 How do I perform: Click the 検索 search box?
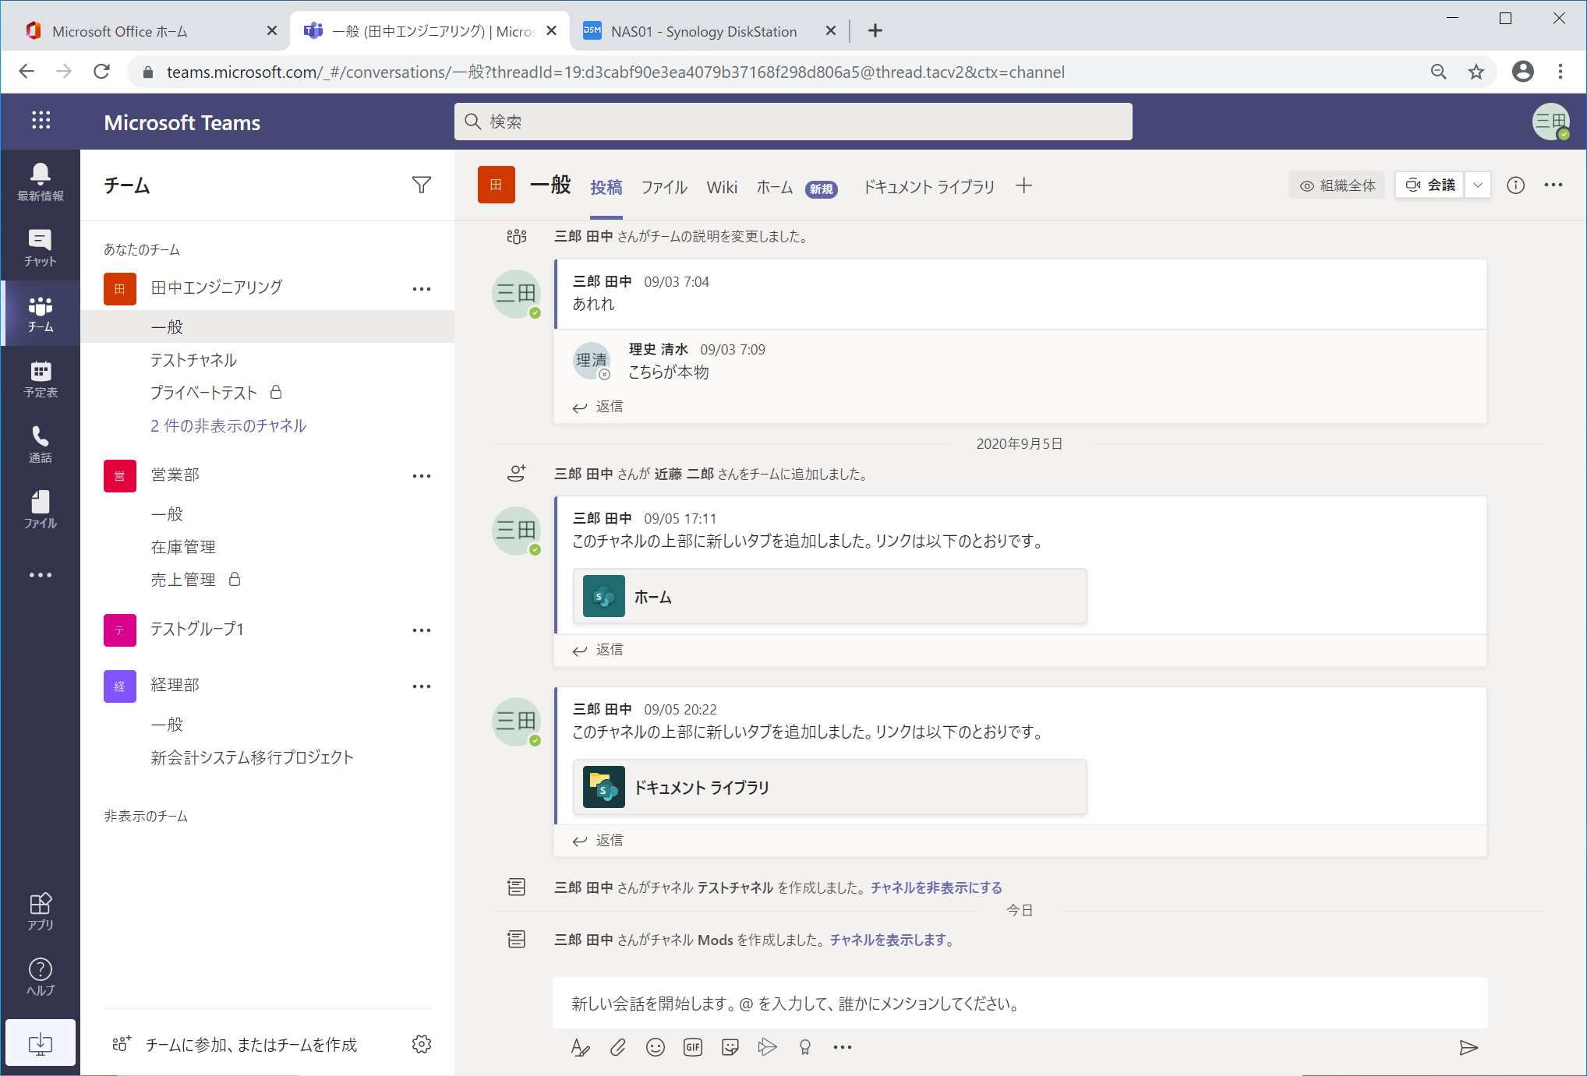coord(793,122)
